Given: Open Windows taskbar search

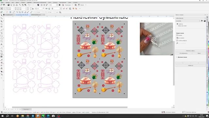Looking at the screenshot, I should coord(7,116).
